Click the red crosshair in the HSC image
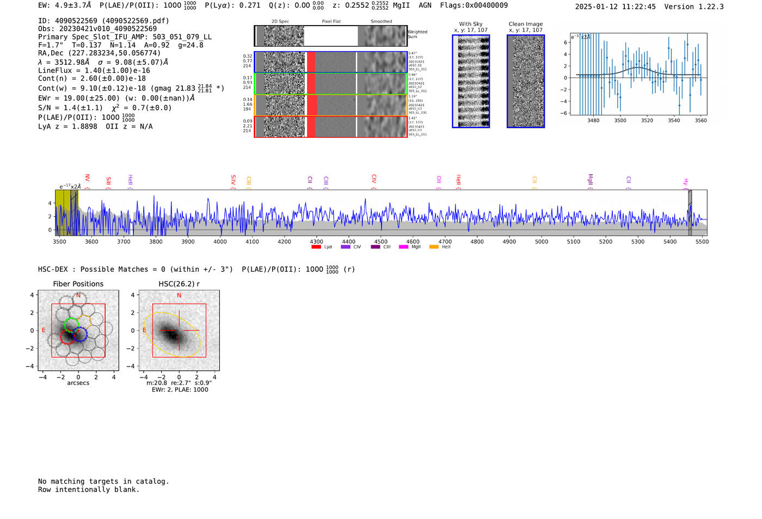Image resolution: width=762 pixels, height=519 pixels. tap(179, 330)
